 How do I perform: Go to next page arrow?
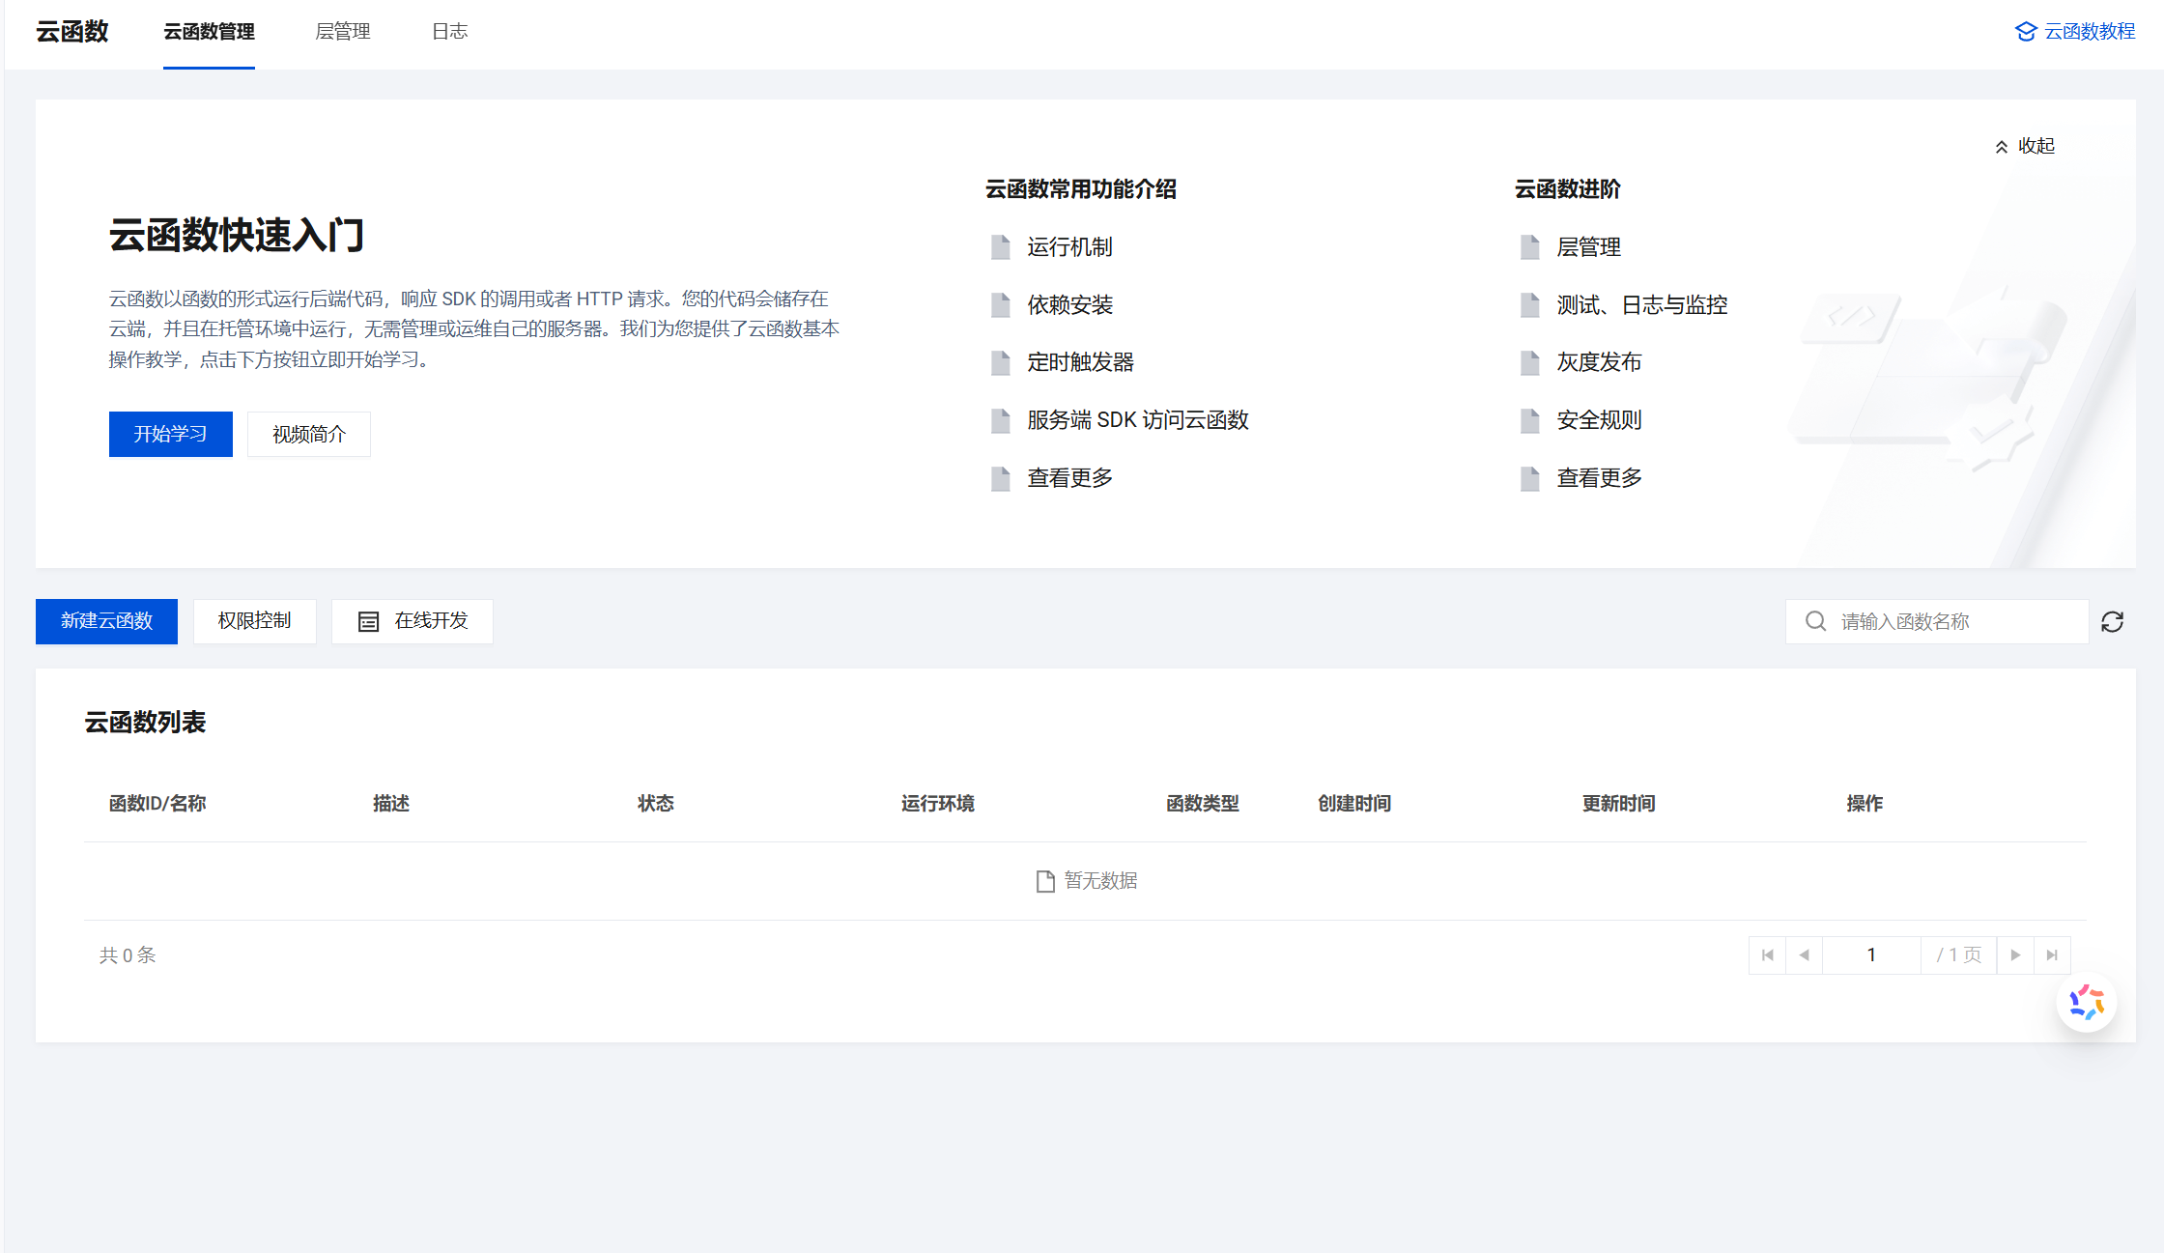[x=2015, y=955]
